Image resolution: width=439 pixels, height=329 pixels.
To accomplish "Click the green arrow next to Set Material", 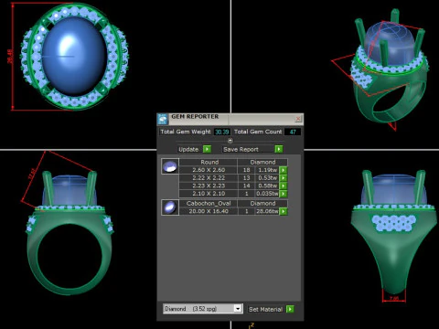I will click(x=290, y=309).
